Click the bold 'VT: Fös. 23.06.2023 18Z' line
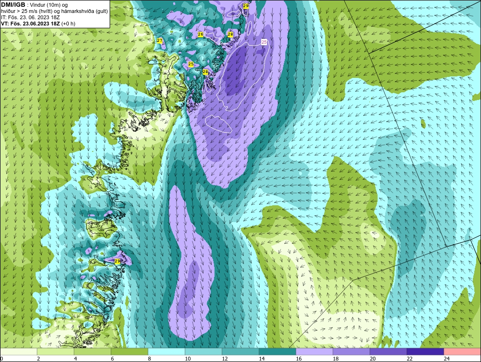481x362 pixels. click(x=31, y=24)
